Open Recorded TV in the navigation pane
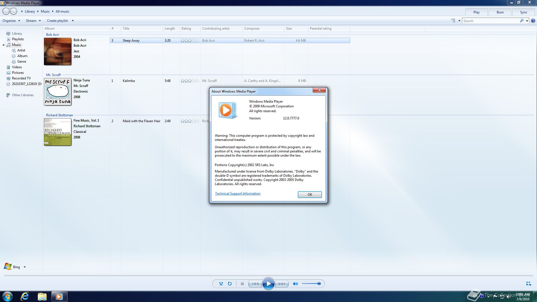Image resolution: width=537 pixels, height=302 pixels. tap(21, 78)
